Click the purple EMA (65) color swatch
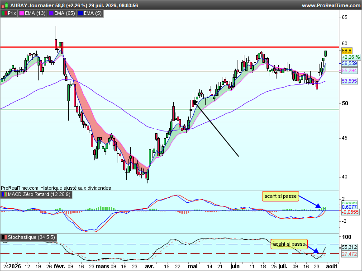Viewport: 362px width, 271px height. click(x=51, y=14)
